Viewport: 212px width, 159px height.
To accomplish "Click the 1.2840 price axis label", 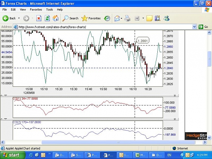I will tap(169, 68).
